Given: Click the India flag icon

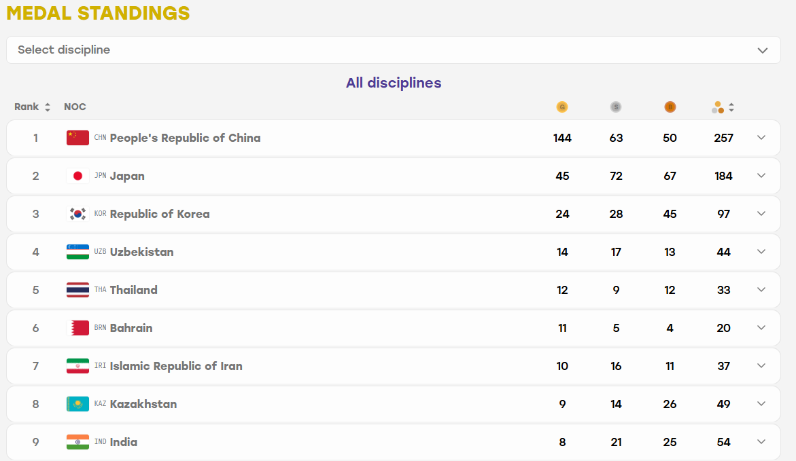Looking at the screenshot, I should point(77,442).
